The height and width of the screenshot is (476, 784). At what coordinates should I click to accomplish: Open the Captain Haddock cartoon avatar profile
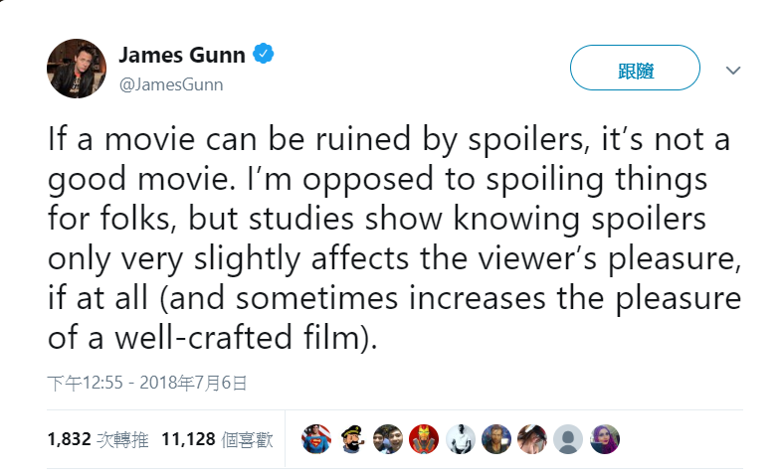coord(351,438)
